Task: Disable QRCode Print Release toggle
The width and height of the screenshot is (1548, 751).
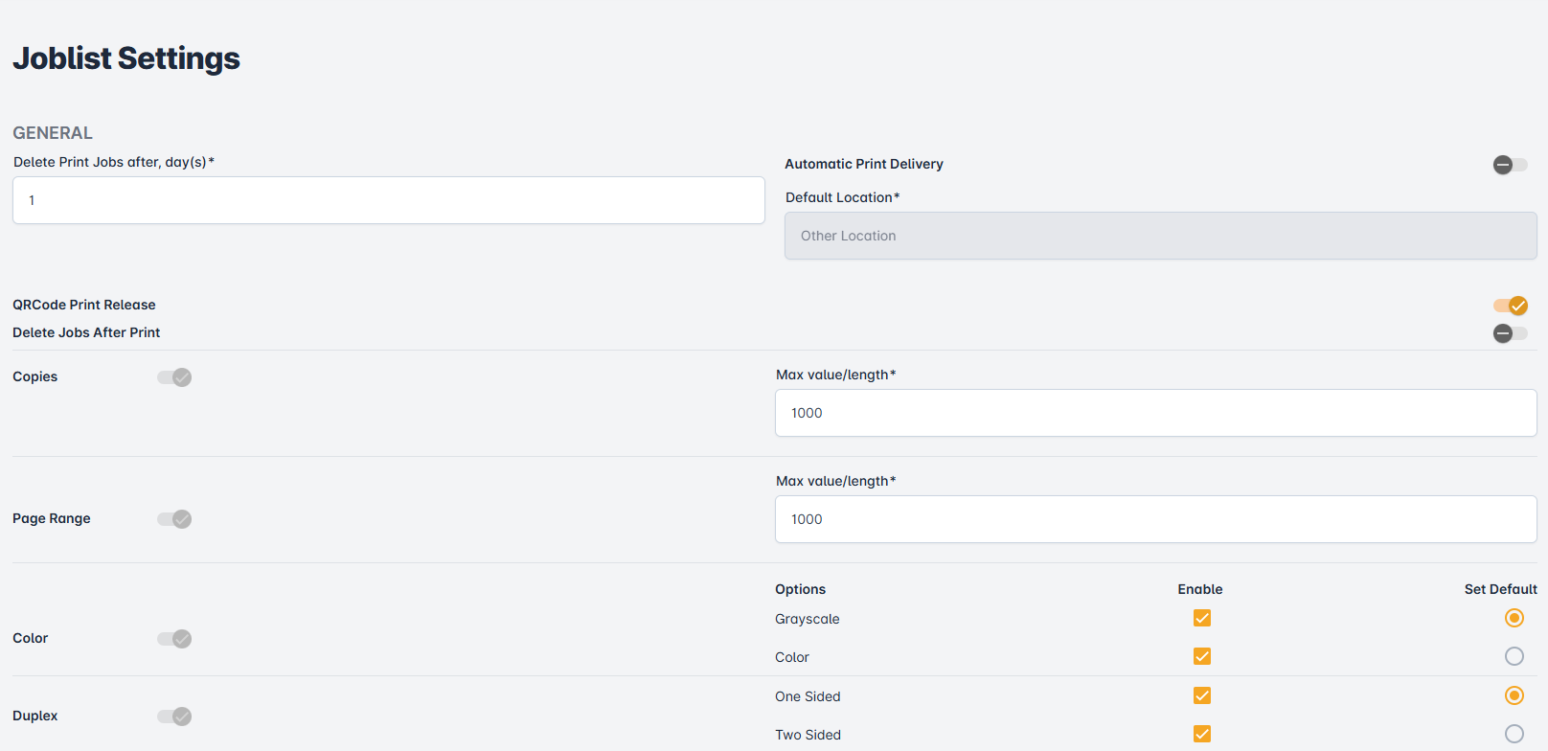Action: pyautogui.click(x=1510, y=306)
